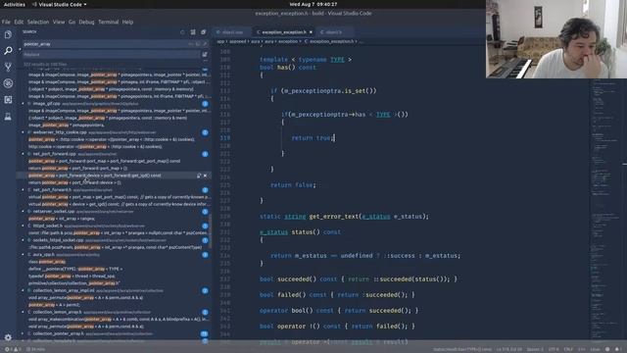Screen dimensions: 627x353
Task: Focus the Replace input field
Action: pyautogui.click(x=111, y=55)
